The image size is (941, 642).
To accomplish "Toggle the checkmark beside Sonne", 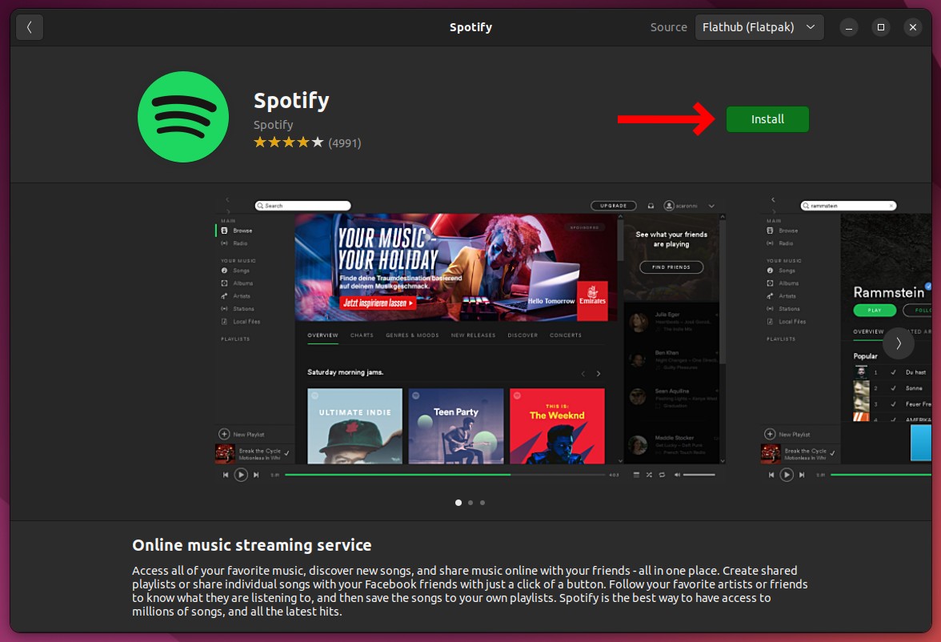I will click(893, 388).
